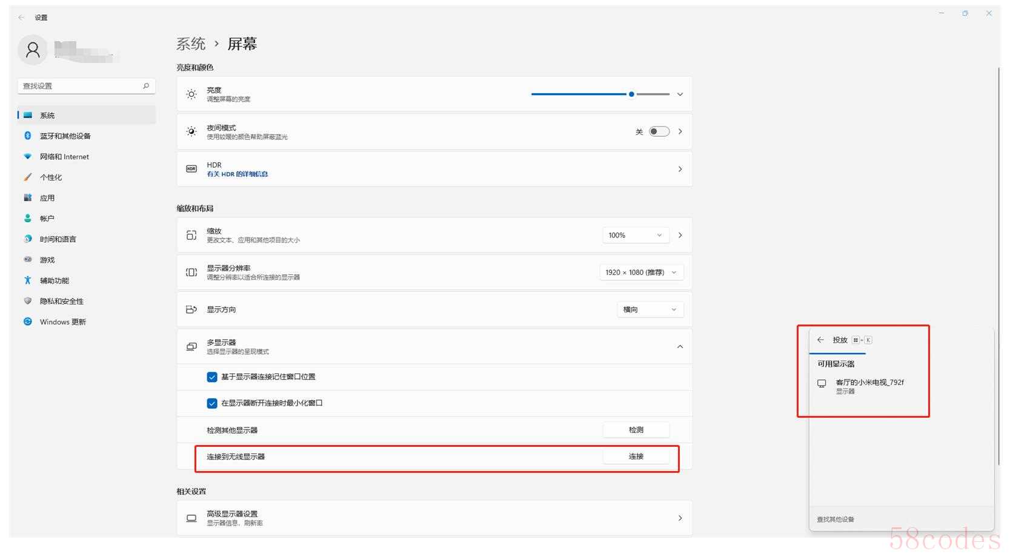Open the HDR page chevron
1010x557 pixels.
[680, 169]
